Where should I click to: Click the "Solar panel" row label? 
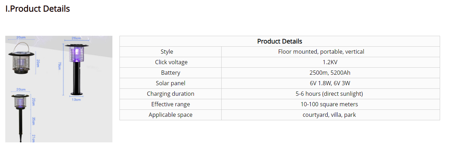pyautogui.click(x=171, y=83)
